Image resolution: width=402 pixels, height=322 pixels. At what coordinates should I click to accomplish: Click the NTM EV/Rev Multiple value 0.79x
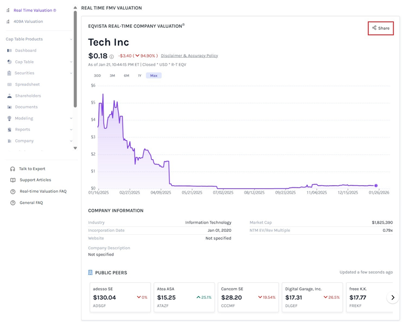coord(387,230)
